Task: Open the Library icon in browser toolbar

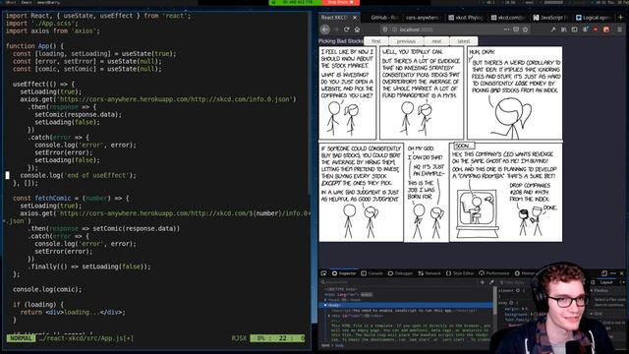Action: tap(564, 29)
